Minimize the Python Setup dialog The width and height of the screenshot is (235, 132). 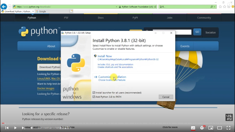click(155, 33)
